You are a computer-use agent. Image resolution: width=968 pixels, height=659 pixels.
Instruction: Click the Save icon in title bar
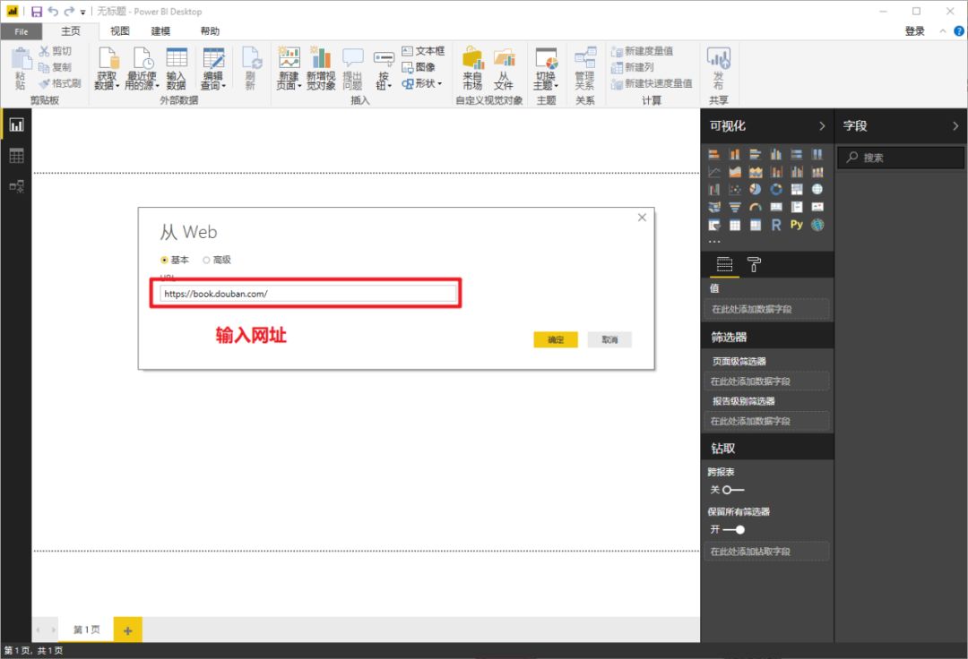(37, 12)
